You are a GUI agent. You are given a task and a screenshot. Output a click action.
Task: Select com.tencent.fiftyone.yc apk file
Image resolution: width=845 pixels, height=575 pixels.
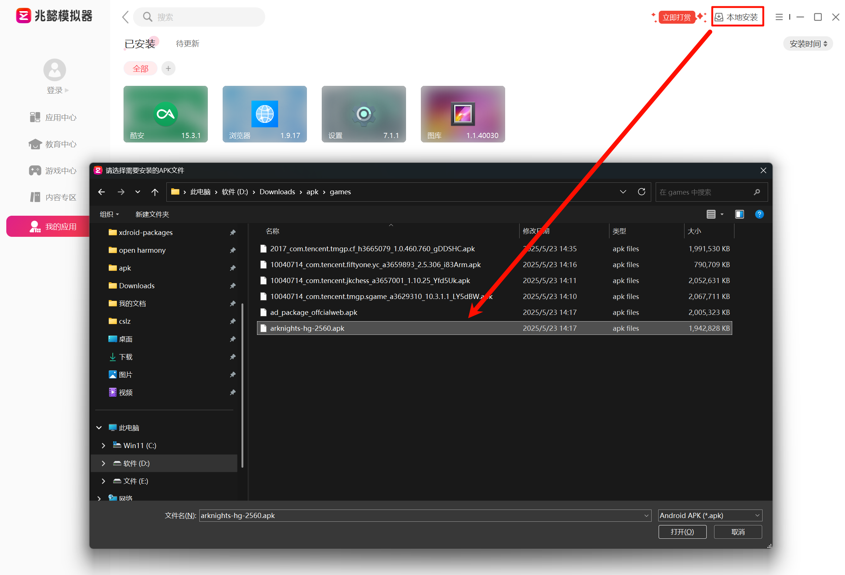(494, 265)
